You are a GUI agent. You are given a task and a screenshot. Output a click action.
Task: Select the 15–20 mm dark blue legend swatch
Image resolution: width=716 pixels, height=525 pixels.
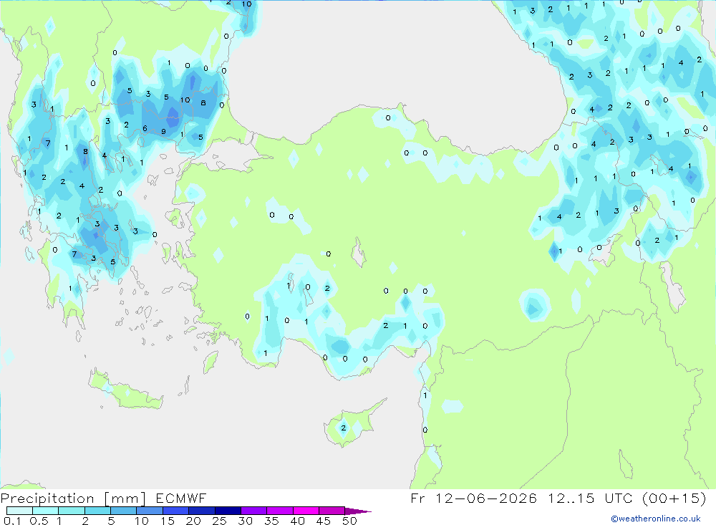pyautogui.click(x=176, y=511)
